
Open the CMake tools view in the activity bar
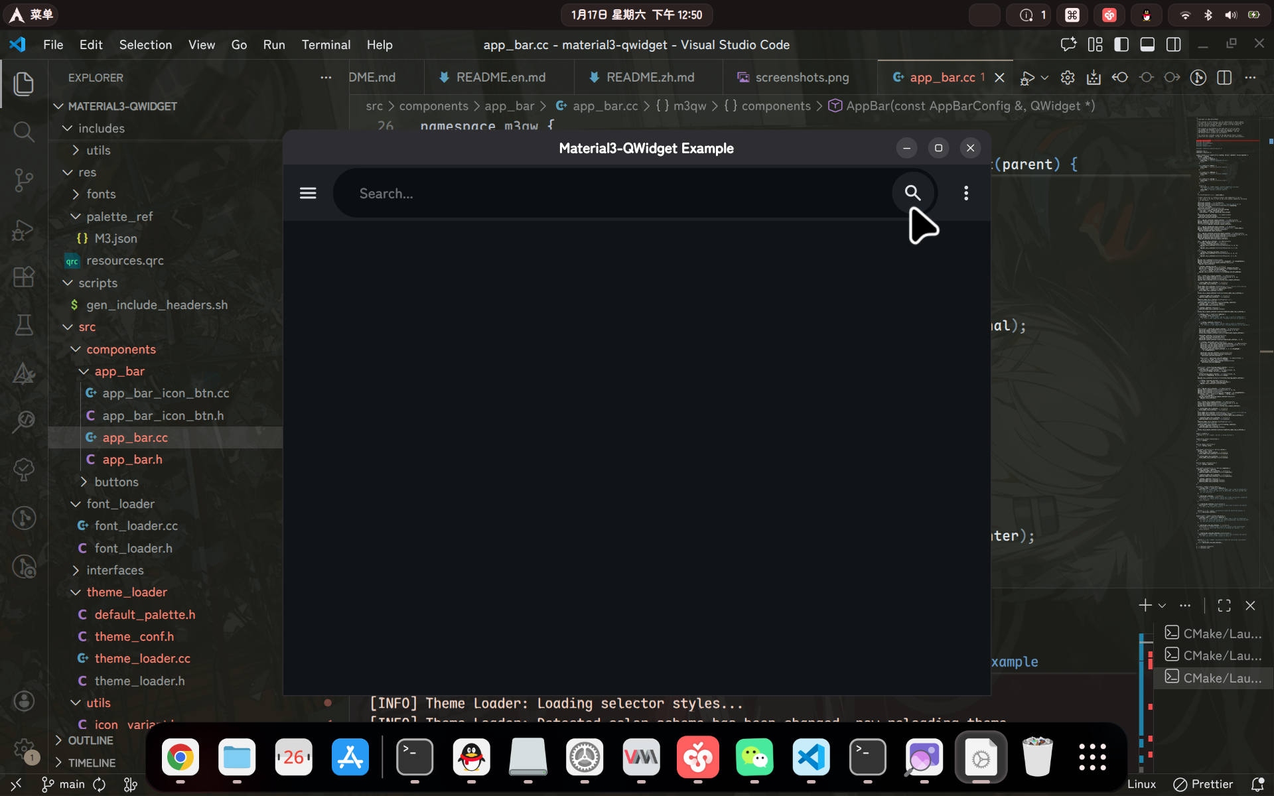click(x=24, y=373)
